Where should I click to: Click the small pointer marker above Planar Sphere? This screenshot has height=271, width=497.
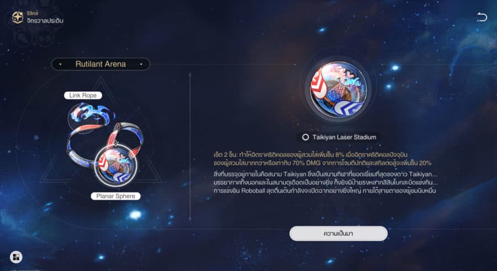[x=116, y=143]
